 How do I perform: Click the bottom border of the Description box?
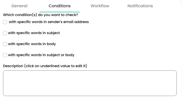point(90,95)
